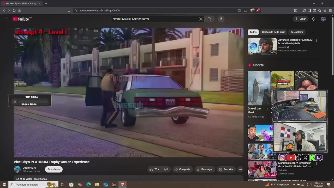
Task: Click the magnifier search button
Action: (209, 19)
